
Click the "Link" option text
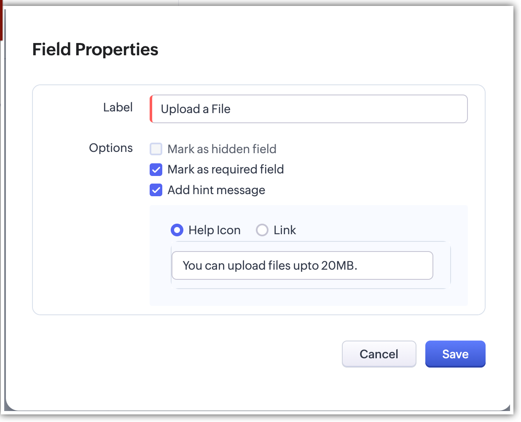pyautogui.click(x=285, y=230)
